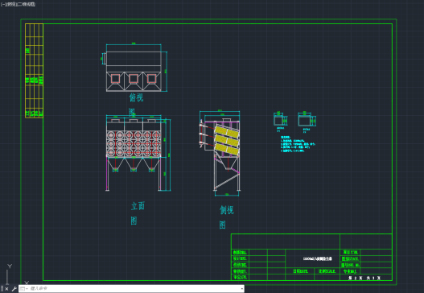Select the right small rectangular detail drawing
Image resolution: width=424 pixels, height=293 pixels.
[x=307, y=119]
